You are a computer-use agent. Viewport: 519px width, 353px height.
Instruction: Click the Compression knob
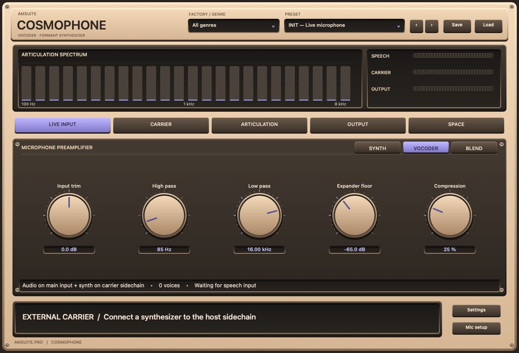pos(450,215)
